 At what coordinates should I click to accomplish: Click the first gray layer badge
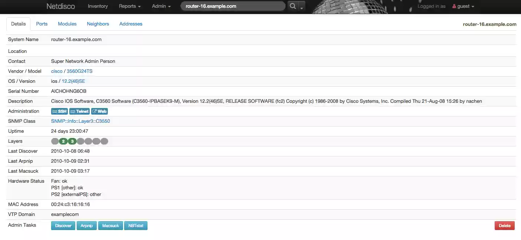tap(55, 141)
